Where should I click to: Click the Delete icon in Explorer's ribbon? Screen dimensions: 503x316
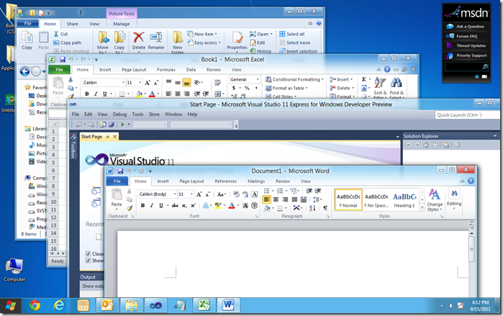[139, 40]
